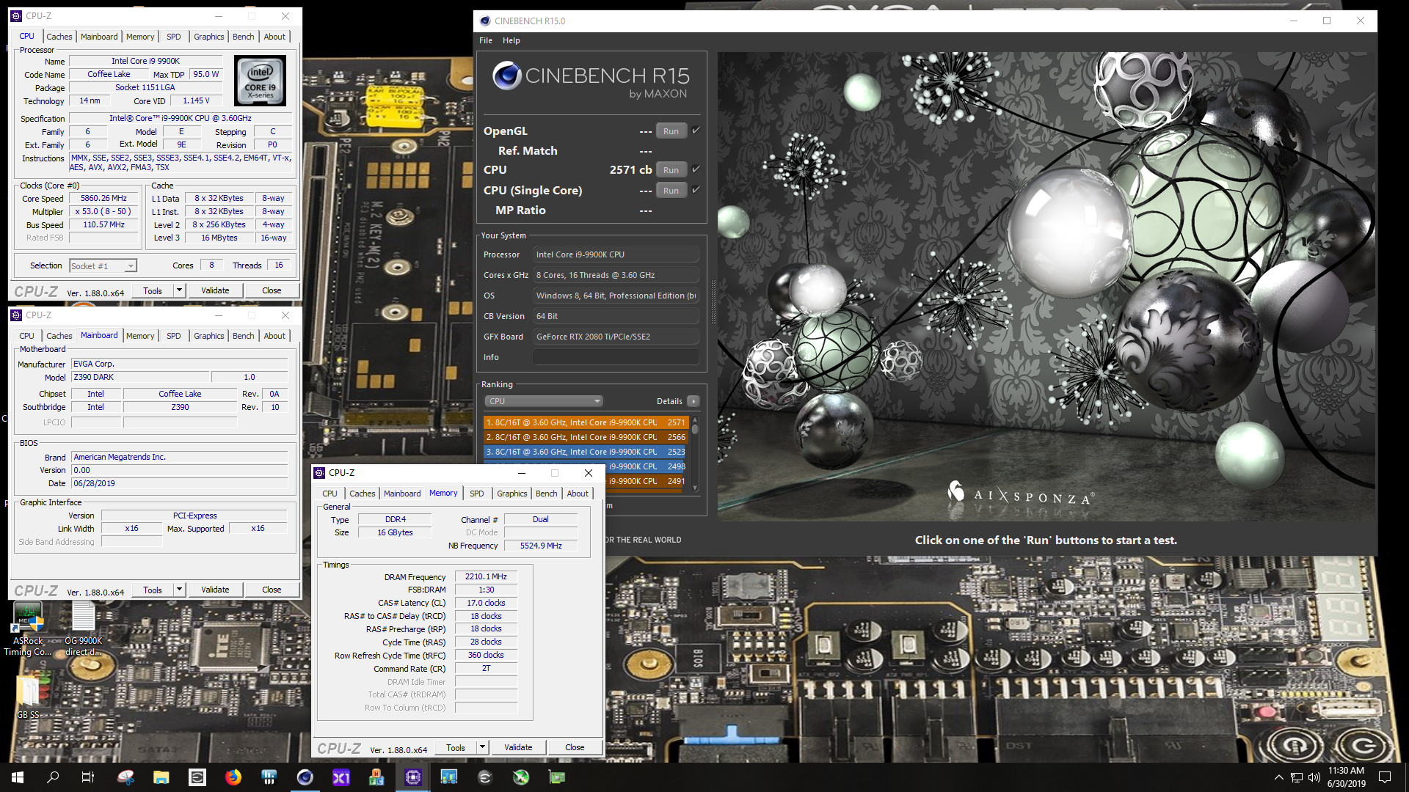
Task: Select ranking entry scoring 2566
Action: [586, 437]
